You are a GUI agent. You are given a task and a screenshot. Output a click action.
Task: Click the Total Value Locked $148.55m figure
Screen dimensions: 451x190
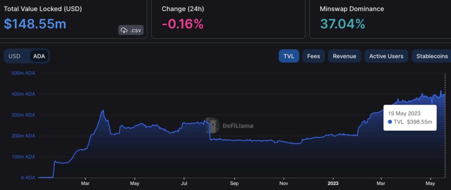pyautogui.click(x=35, y=24)
